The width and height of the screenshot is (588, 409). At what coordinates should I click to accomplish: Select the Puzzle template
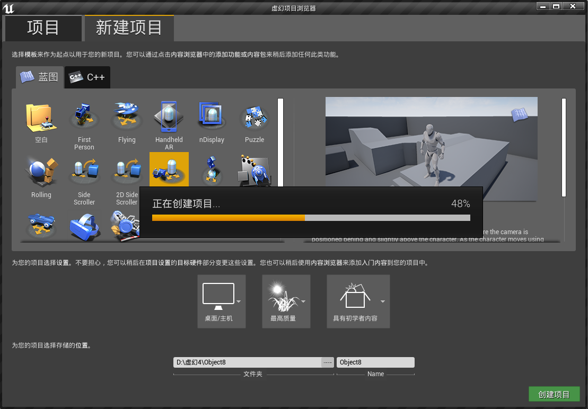click(x=254, y=117)
